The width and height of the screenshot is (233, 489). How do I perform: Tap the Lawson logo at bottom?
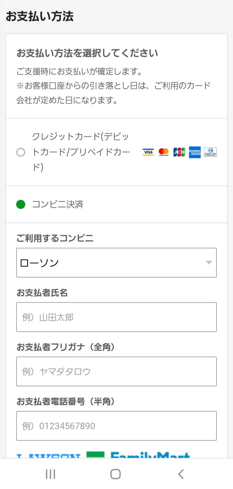[x=49, y=456]
